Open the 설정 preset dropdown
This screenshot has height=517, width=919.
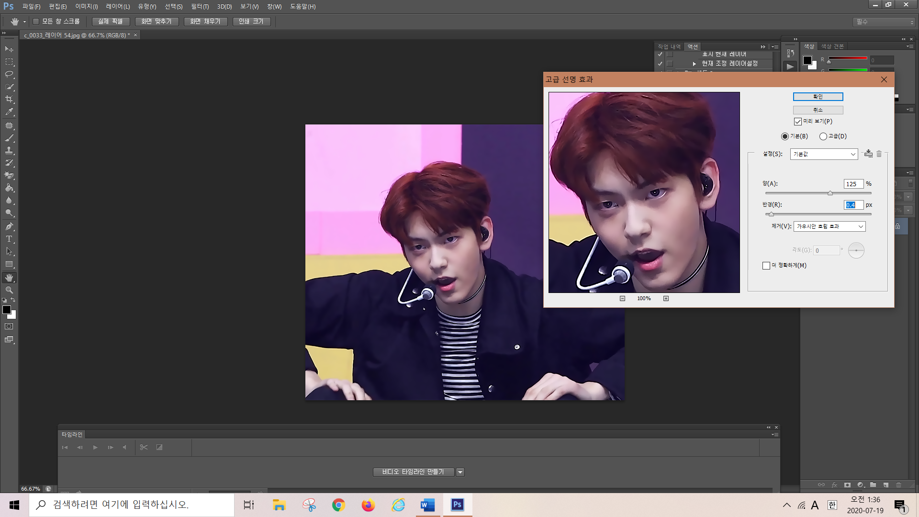(824, 154)
